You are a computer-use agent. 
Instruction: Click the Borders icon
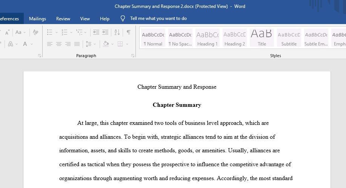[120, 44]
